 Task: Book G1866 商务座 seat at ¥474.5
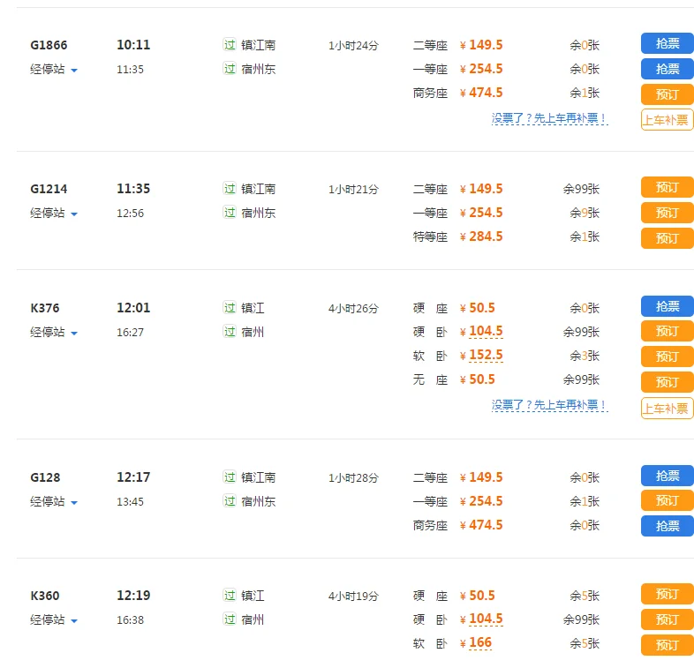(x=667, y=94)
